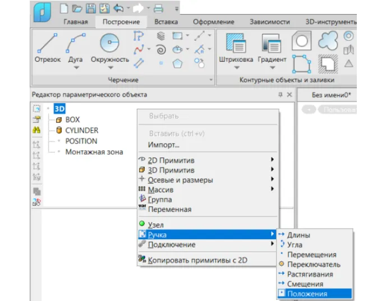386x301 pixels.
Task: Print the drawing with printer icon
Action: pos(158,9)
